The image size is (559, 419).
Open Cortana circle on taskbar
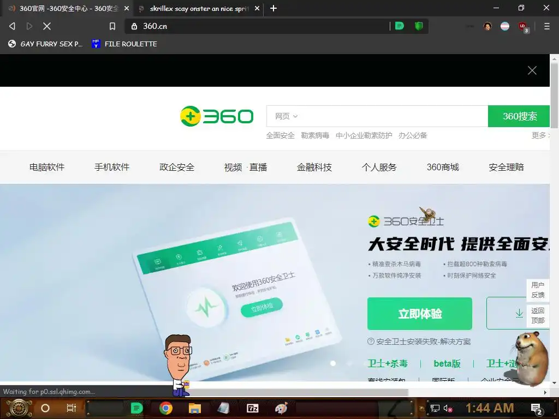point(45,408)
